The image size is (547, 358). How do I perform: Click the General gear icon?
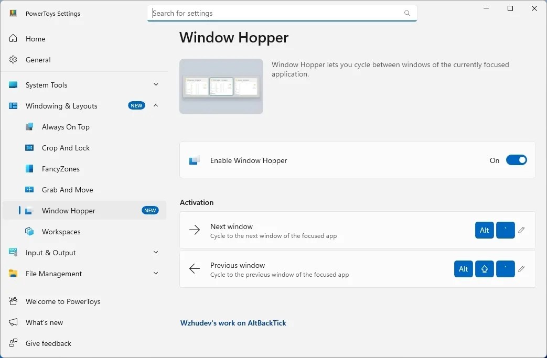point(13,60)
